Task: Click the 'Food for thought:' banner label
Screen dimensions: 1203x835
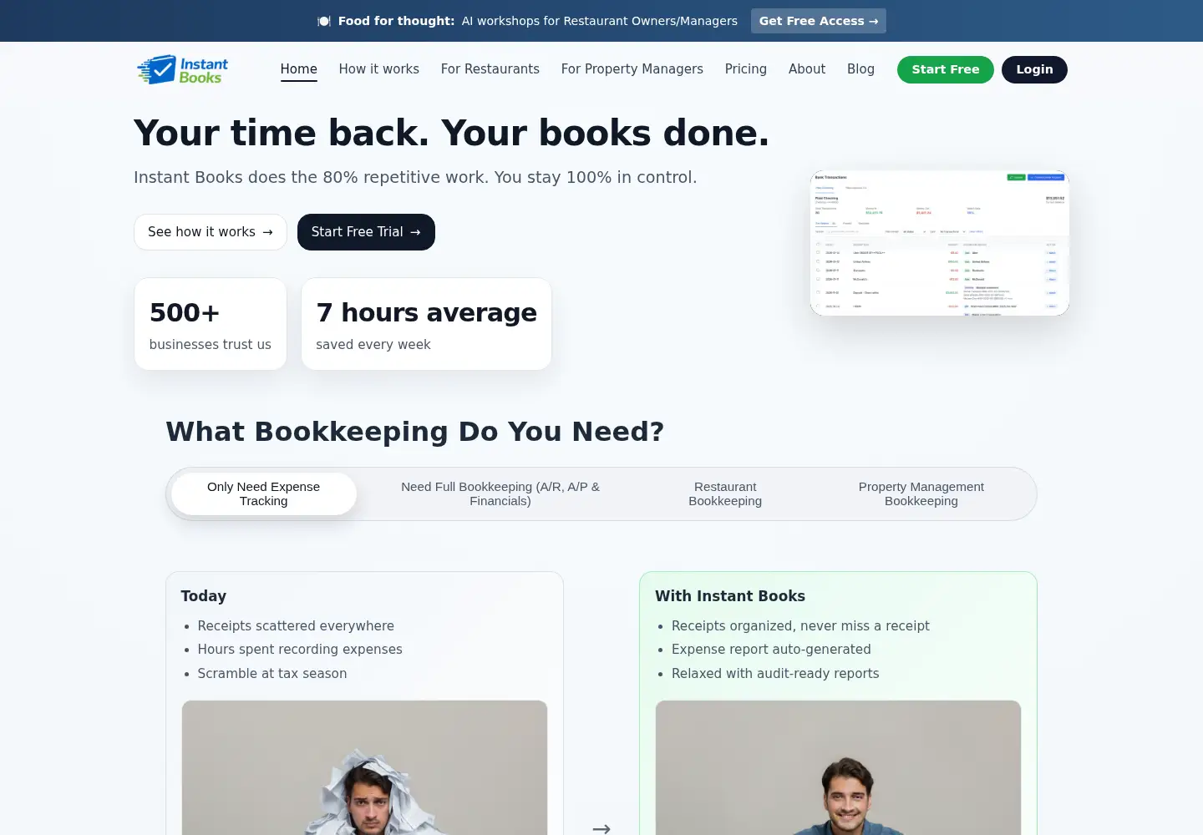Action: pos(396,21)
